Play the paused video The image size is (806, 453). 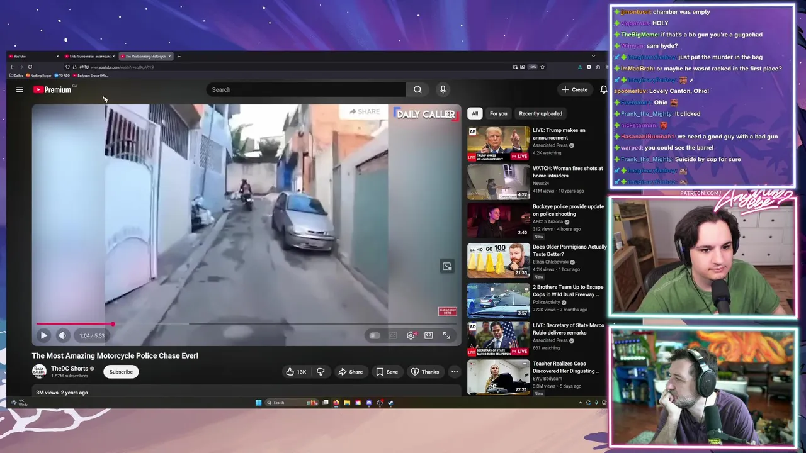point(44,335)
